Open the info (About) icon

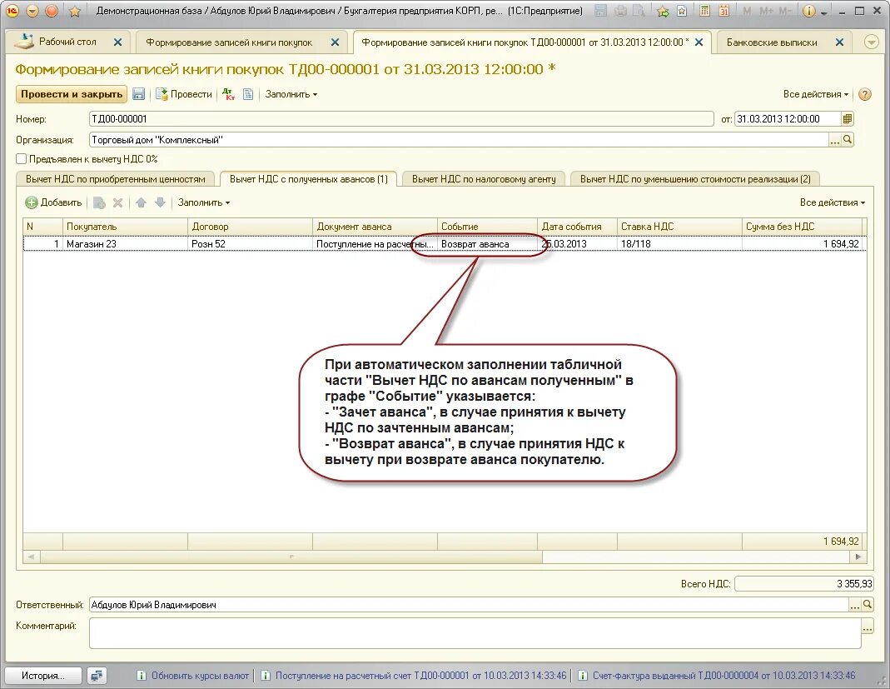[809, 11]
